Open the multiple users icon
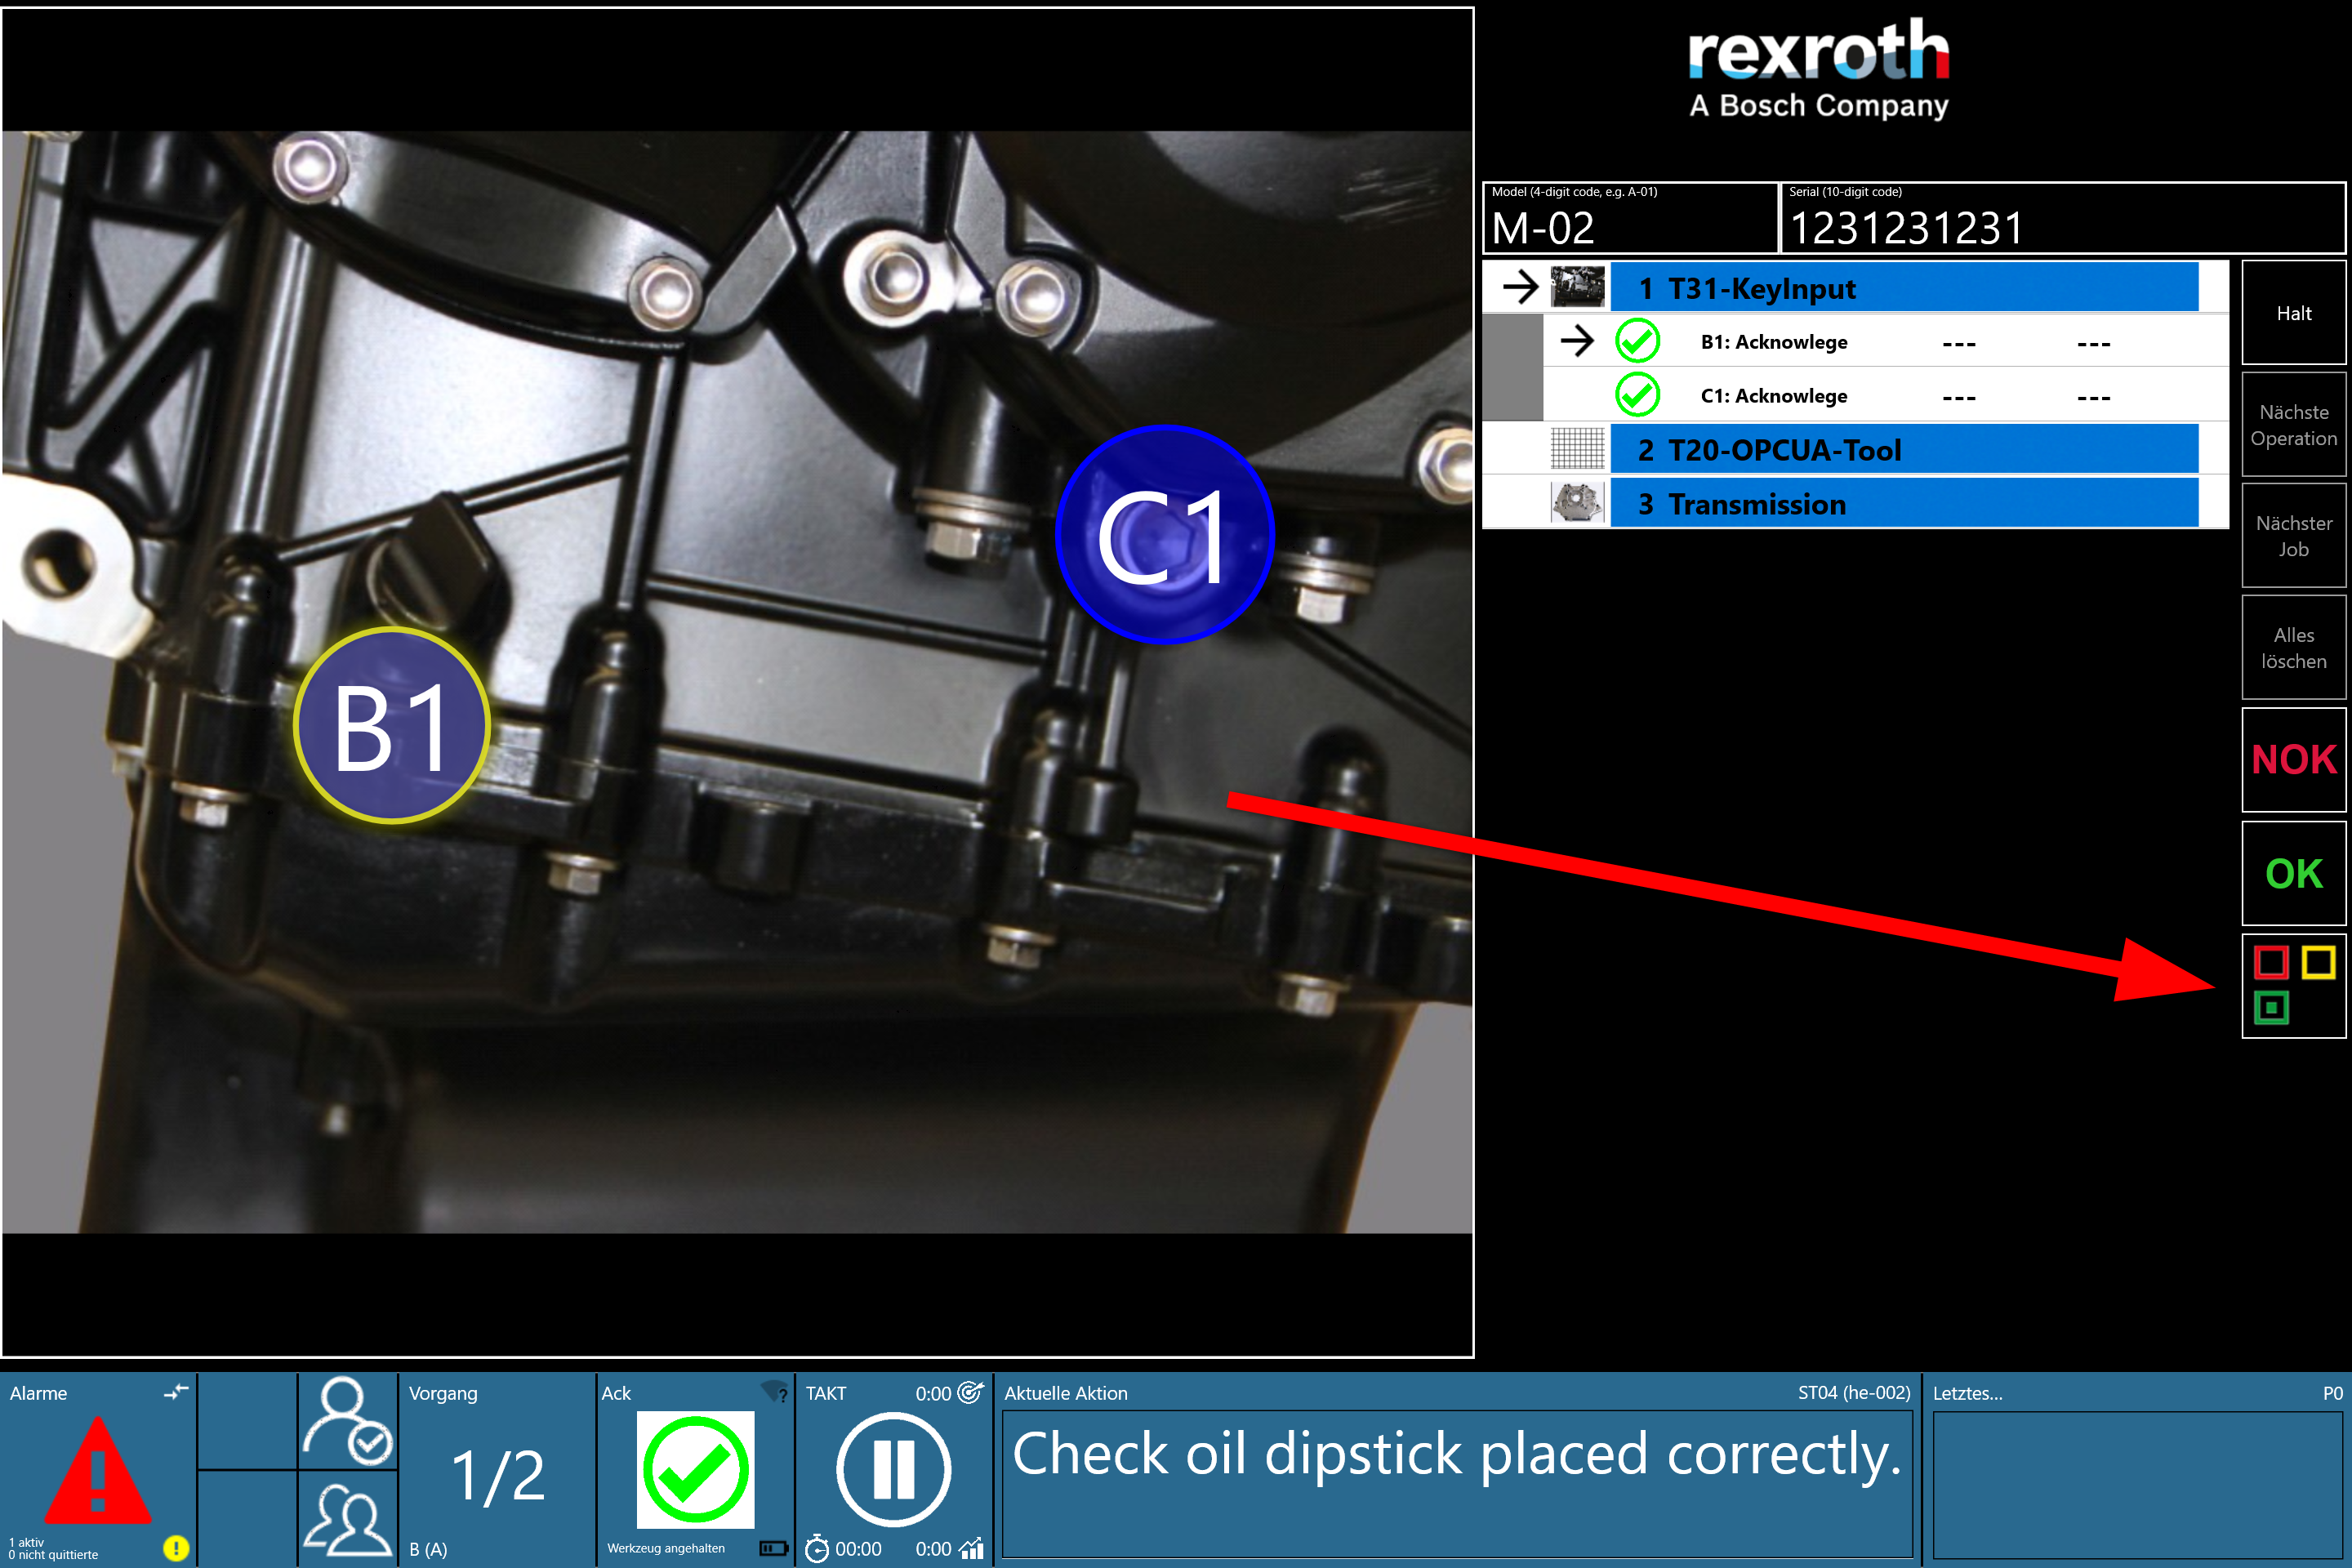Viewport: 2352px width, 1568px height. pos(347,1520)
